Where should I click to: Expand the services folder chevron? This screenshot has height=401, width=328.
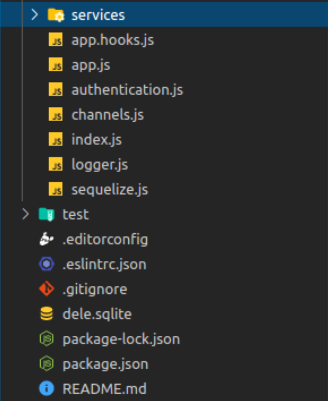coord(34,15)
